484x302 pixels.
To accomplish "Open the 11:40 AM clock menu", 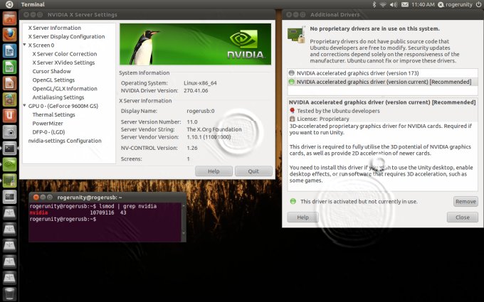I will pos(423,4).
